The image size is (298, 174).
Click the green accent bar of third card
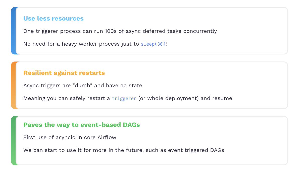coord(14,140)
